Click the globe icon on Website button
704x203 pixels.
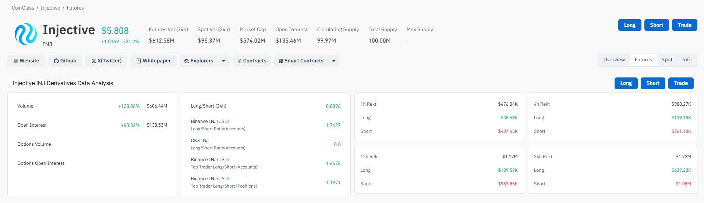[x=16, y=61]
